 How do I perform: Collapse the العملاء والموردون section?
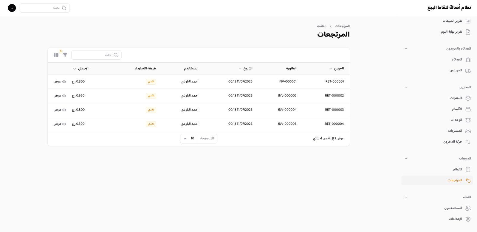pyautogui.click(x=406, y=49)
